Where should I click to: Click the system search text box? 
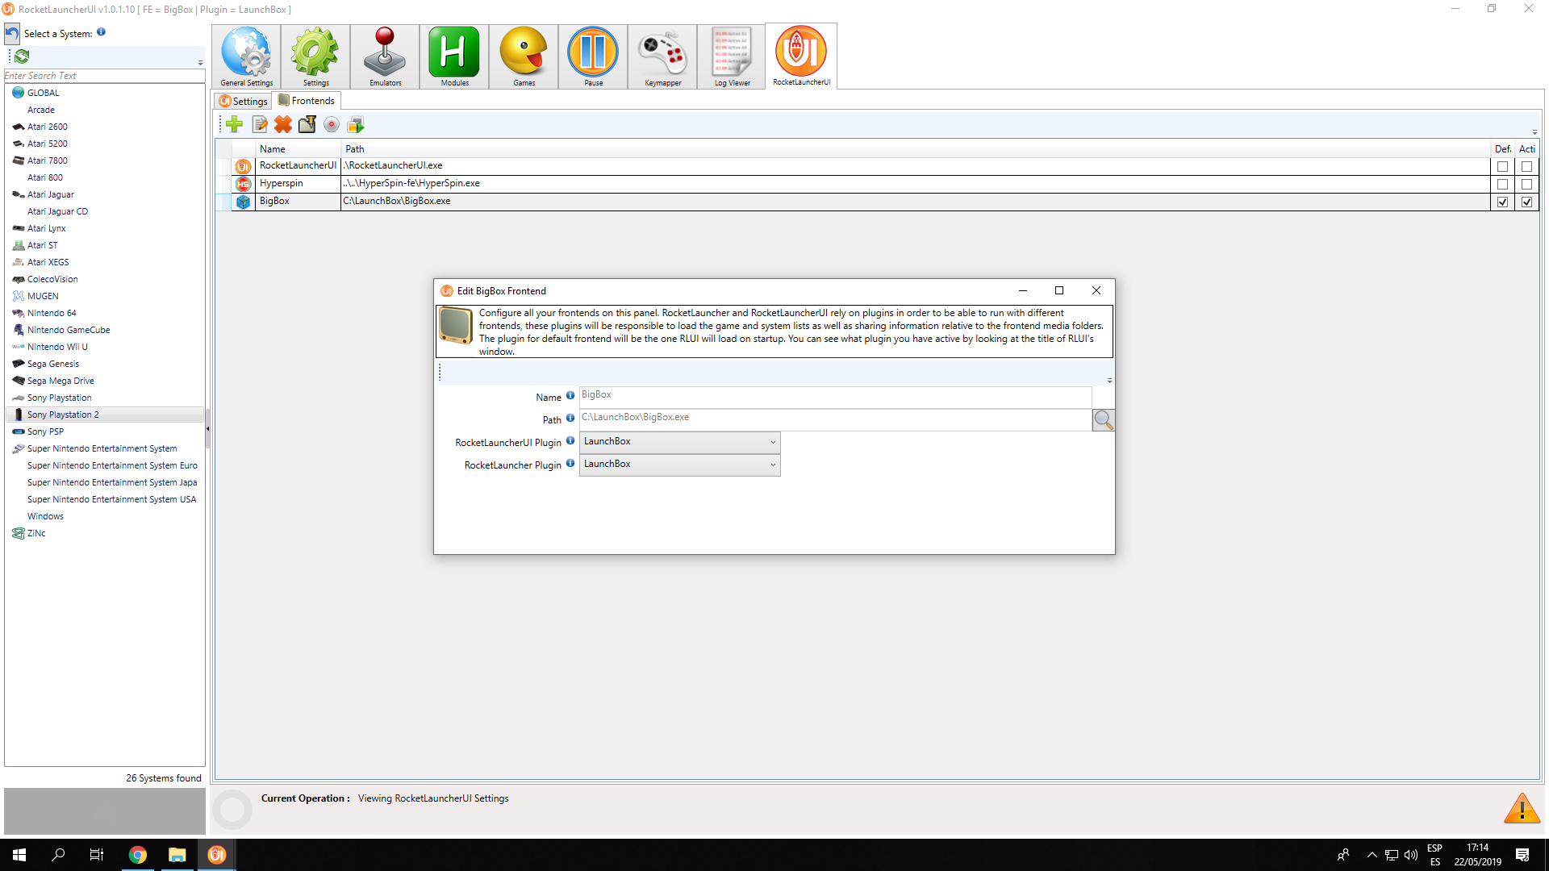[x=104, y=76]
